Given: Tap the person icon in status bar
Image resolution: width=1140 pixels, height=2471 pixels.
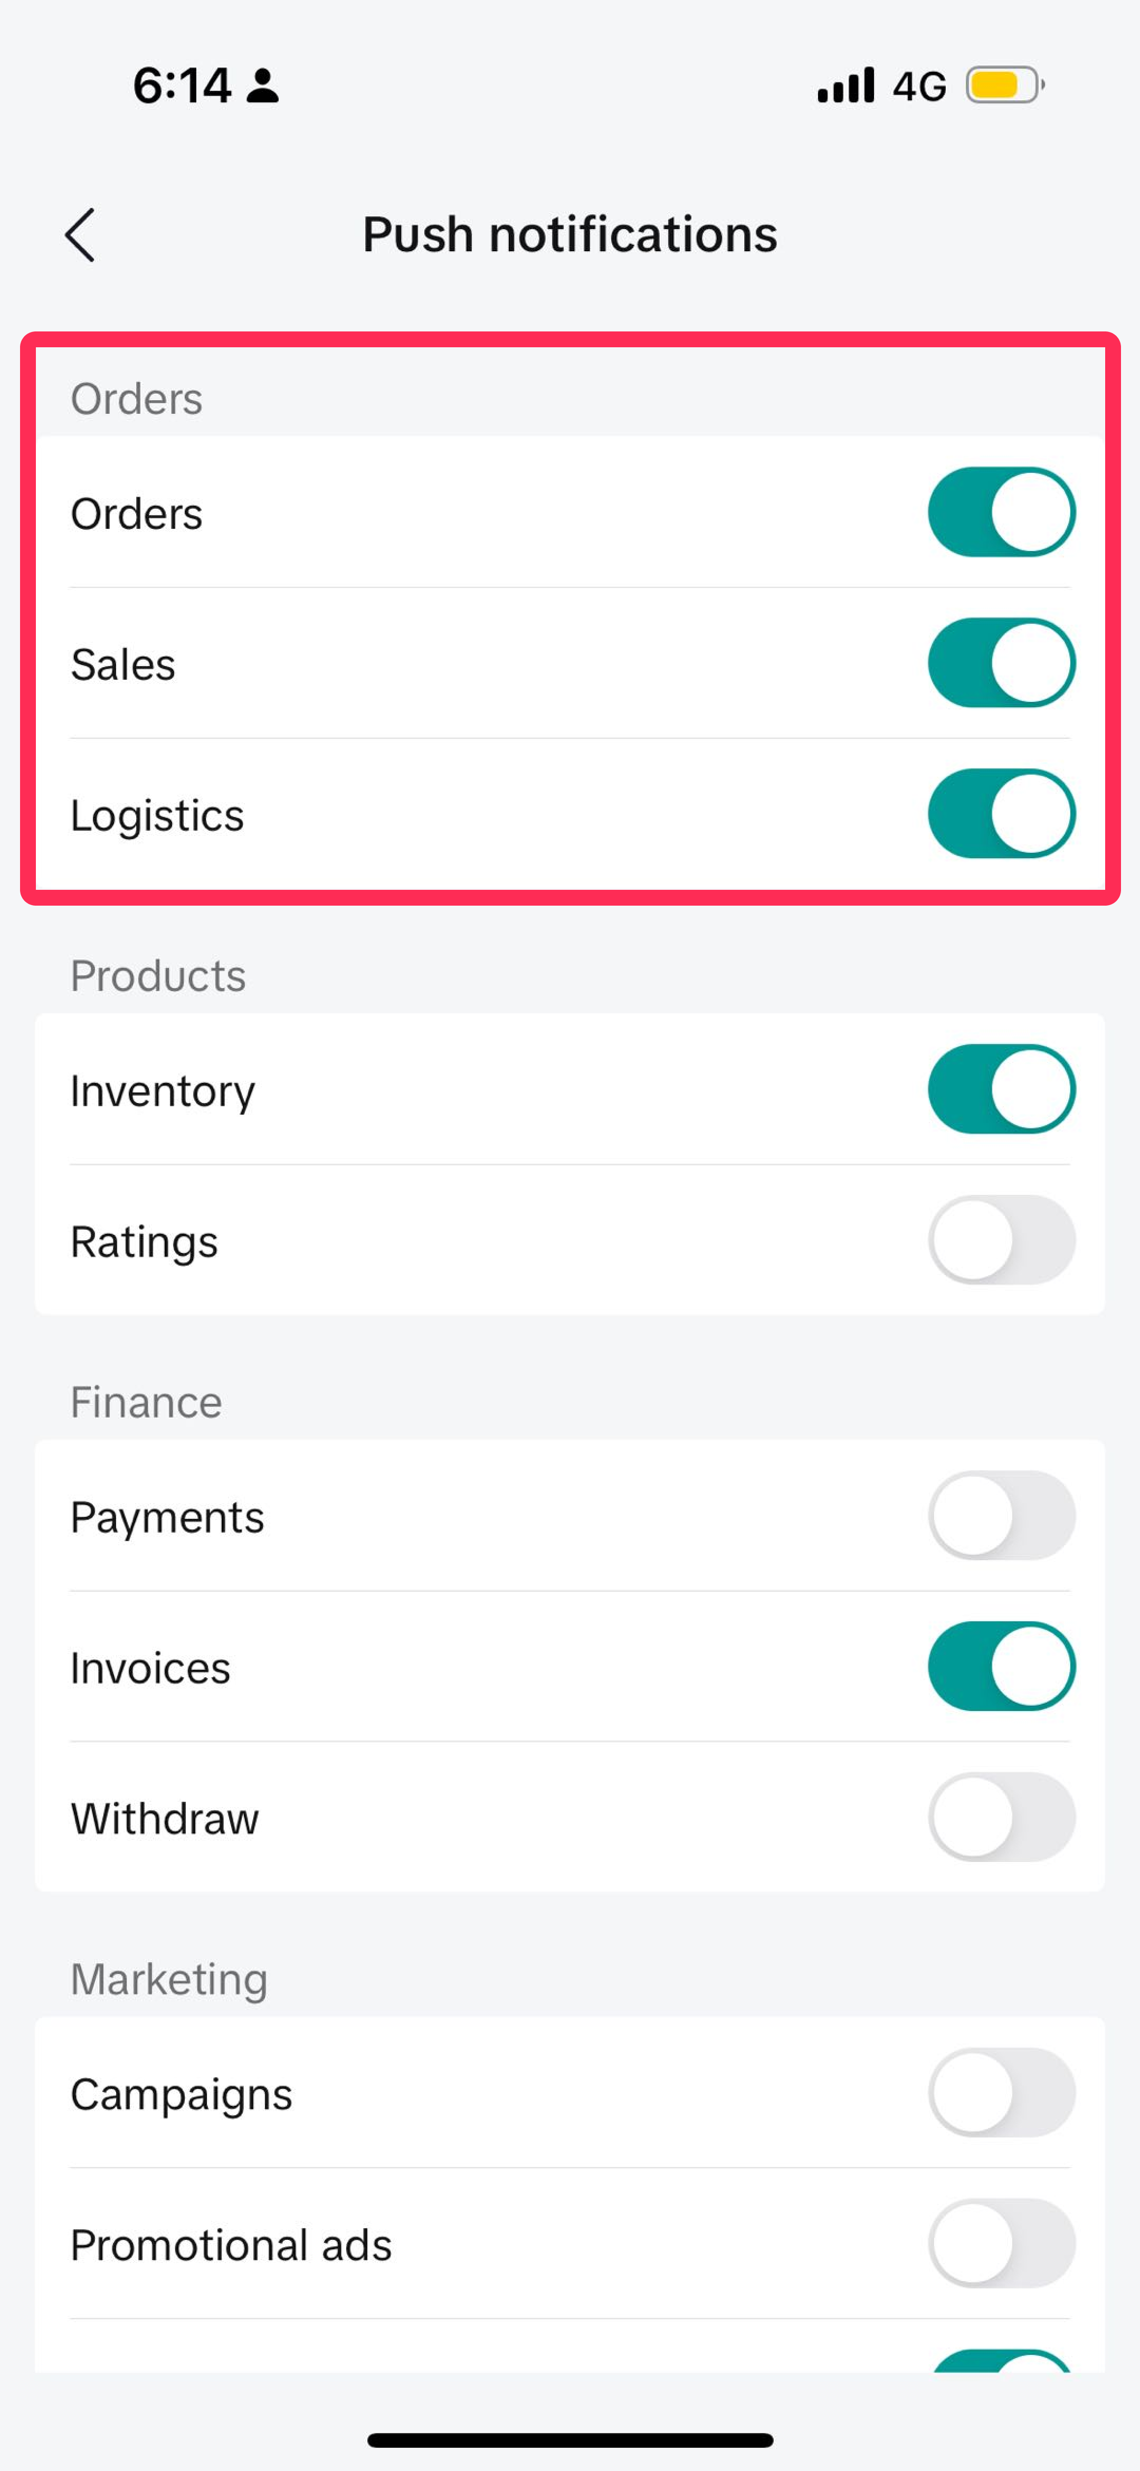Looking at the screenshot, I should (262, 87).
